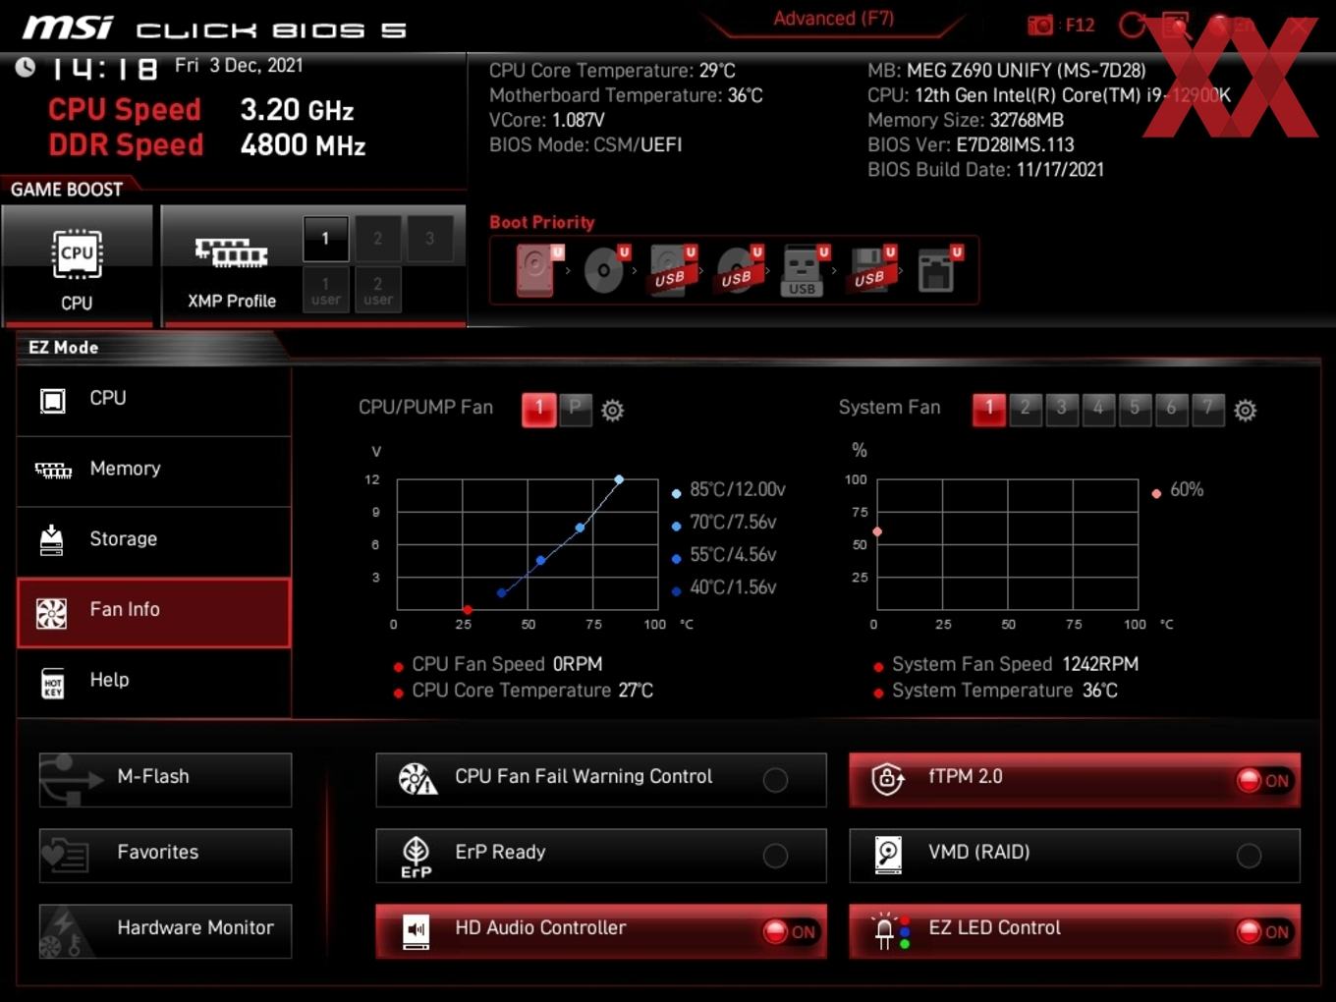Click the 85°C fan curve point
The width and height of the screenshot is (1336, 1002).
coord(619,479)
